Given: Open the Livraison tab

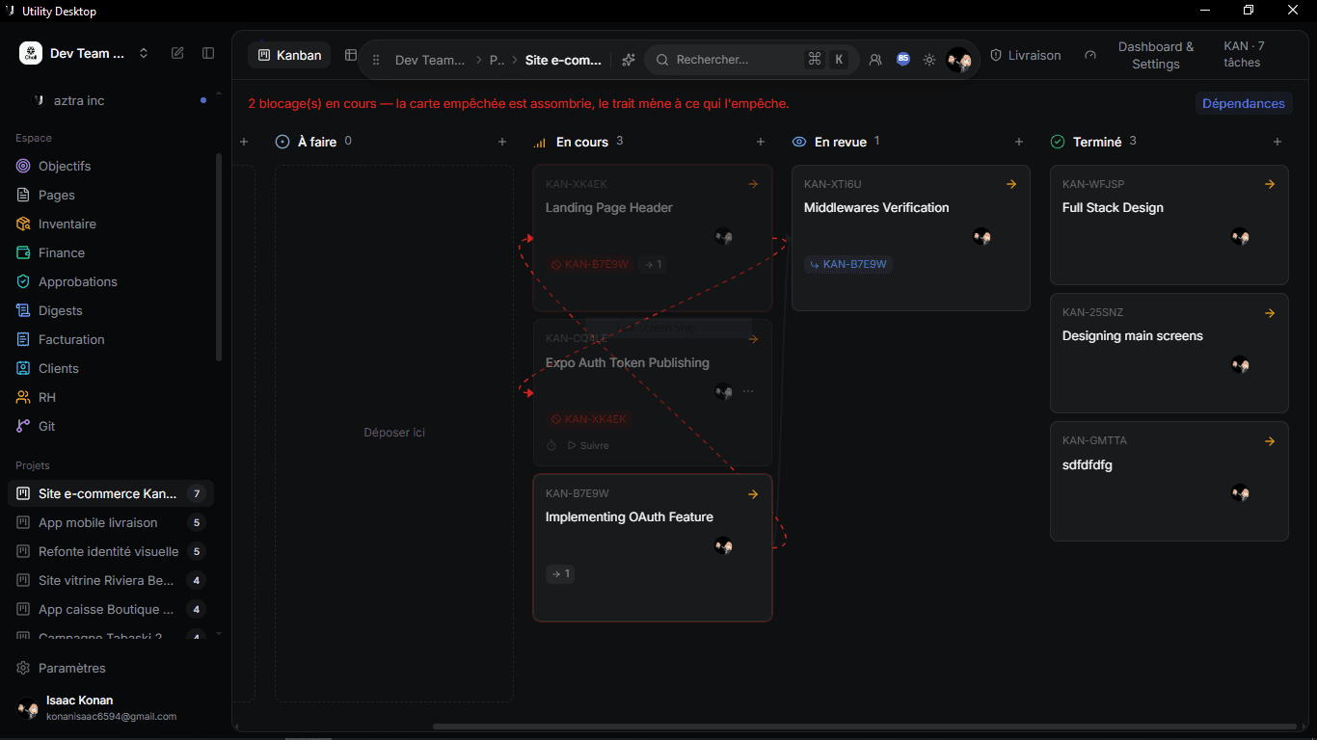Looking at the screenshot, I should pyautogui.click(x=1026, y=55).
